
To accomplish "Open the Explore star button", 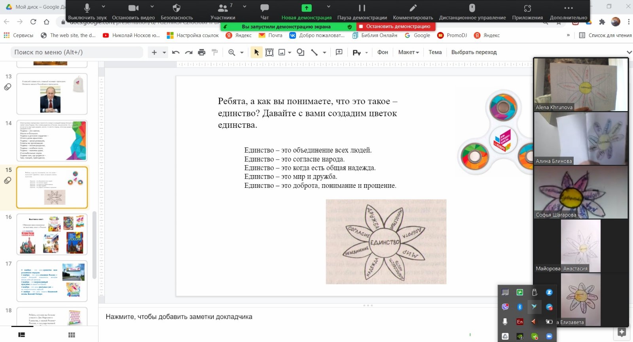I will [x=622, y=332].
